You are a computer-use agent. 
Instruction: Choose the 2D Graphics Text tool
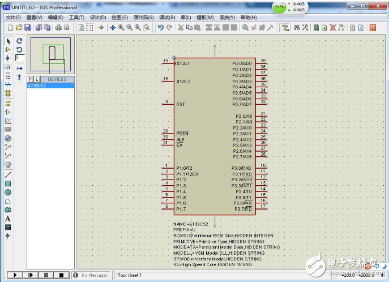tap(8, 218)
